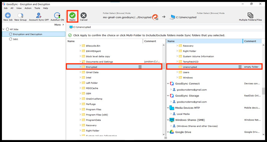
Task: Select the Encryption and Decryption job
Action: coord(34,34)
